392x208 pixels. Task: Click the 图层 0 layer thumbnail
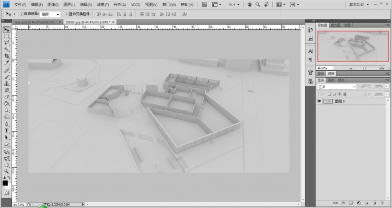328,101
